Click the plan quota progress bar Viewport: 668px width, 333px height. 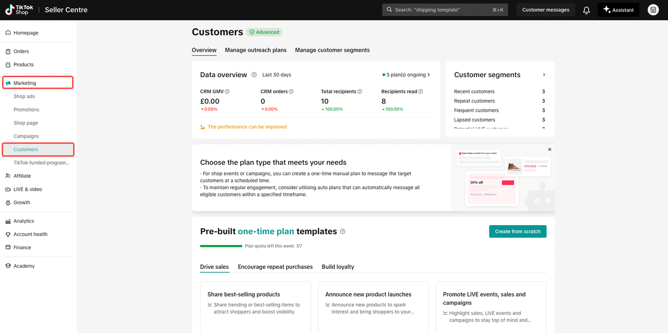click(221, 246)
